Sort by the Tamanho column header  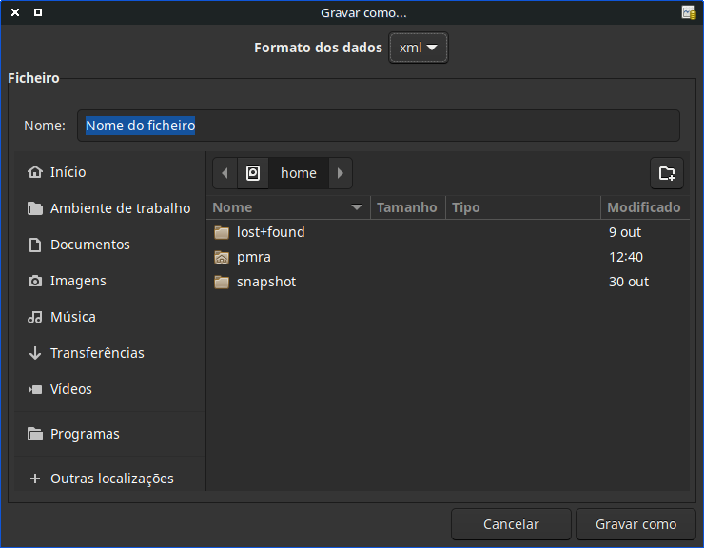point(407,207)
